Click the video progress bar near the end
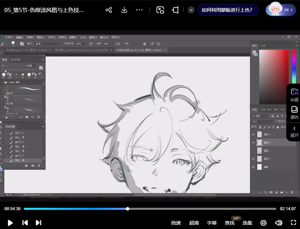Viewport: 300px width, 229px height. (267, 209)
